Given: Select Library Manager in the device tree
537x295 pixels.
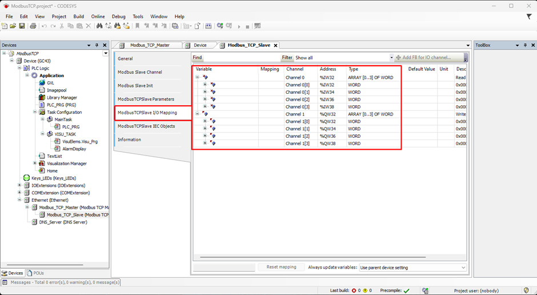Looking at the screenshot, I should (58, 98).
